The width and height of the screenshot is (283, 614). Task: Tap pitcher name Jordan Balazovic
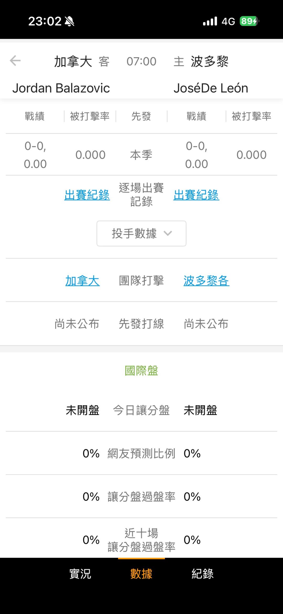click(61, 88)
